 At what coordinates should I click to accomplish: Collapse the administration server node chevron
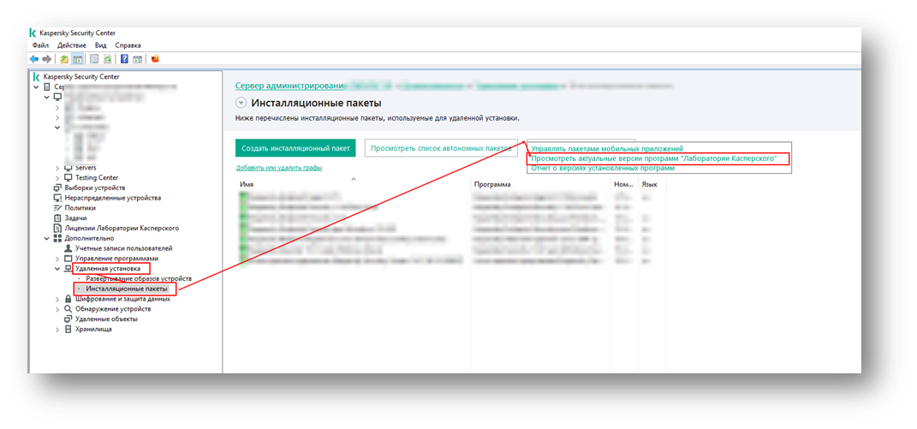tap(36, 87)
